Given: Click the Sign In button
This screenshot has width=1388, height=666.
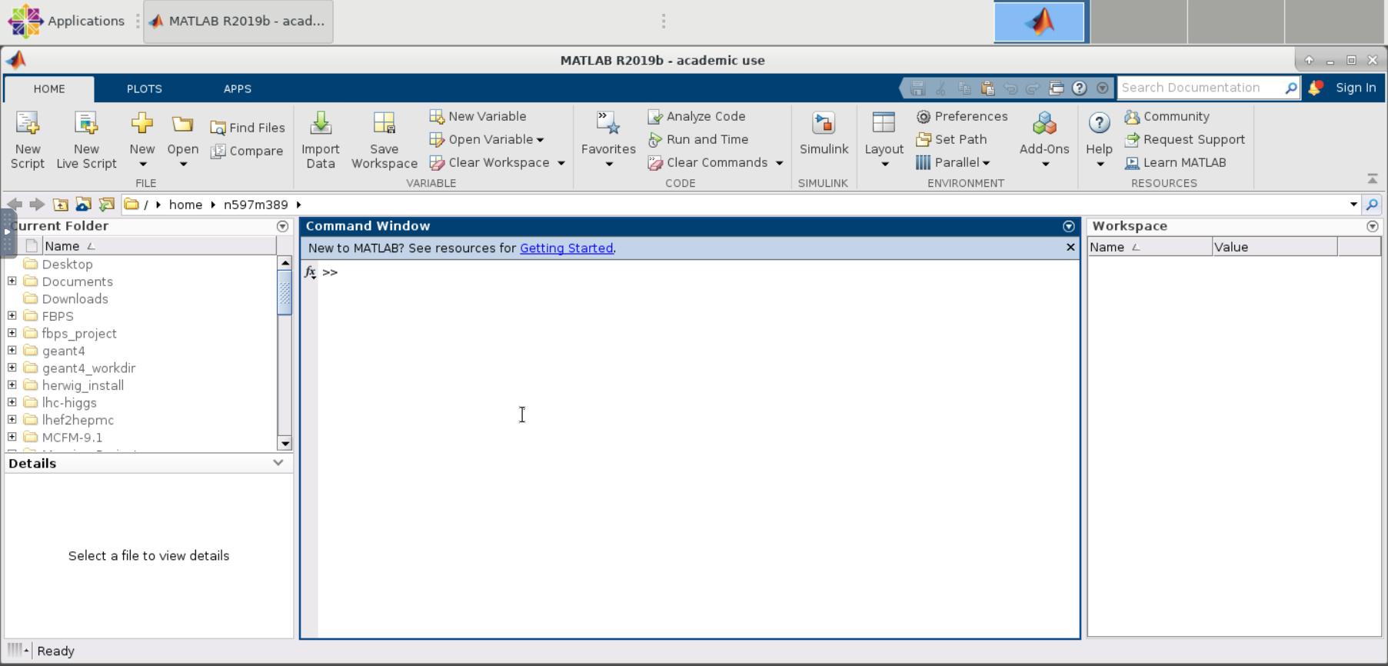Looking at the screenshot, I should (1356, 88).
